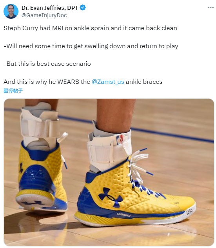Image resolution: width=216 pixels, height=248 pixels.
Task: Click Dr. Evan Jeffries' profile avatar
Action: [x=11, y=11]
